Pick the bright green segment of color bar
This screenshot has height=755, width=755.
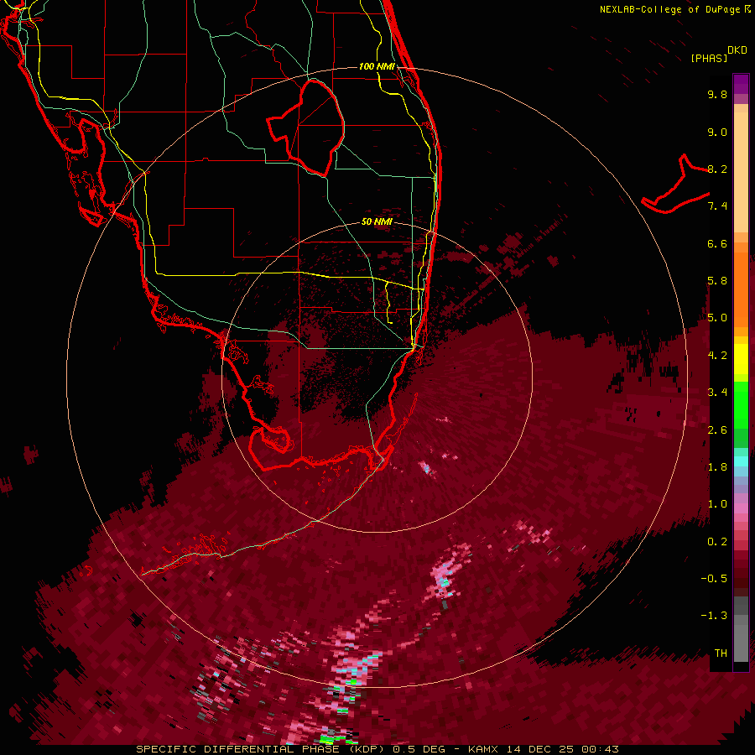coord(741,404)
